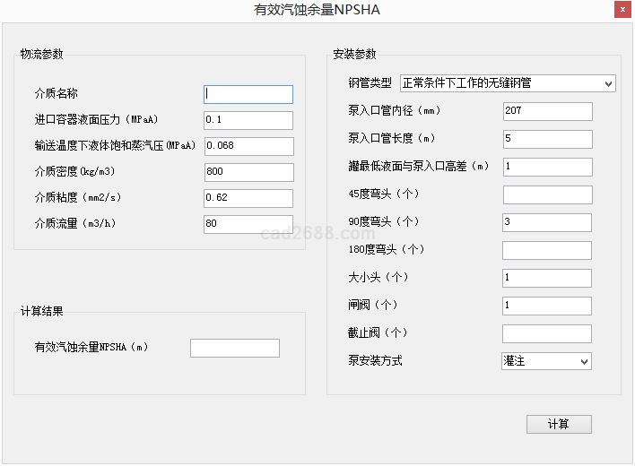635x466 pixels.
Task: Click the 进口容器液面压力 input field
Action: pos(248,120)
